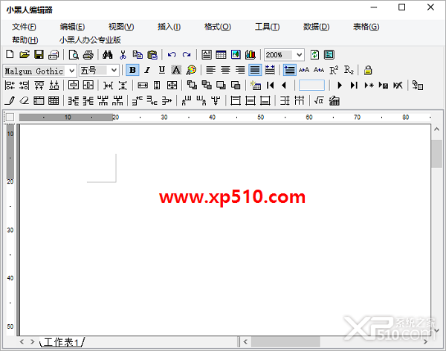The height and width of the screenshot is (351, 446).
Task: Create a new blank document
Action: click(x=10, y=54)
